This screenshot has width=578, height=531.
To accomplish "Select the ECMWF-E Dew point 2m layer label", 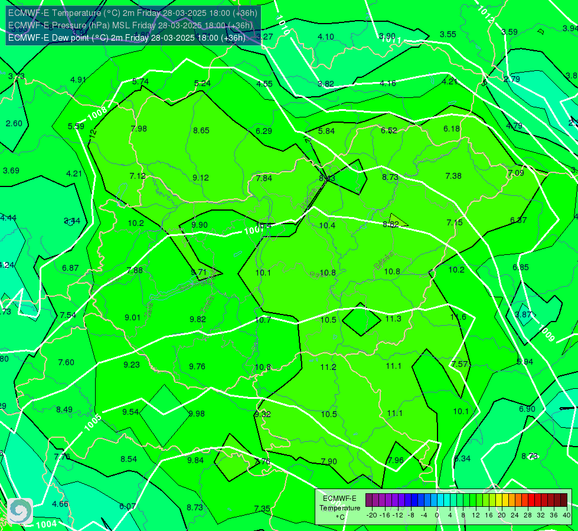I will click(x=126, y=38).
